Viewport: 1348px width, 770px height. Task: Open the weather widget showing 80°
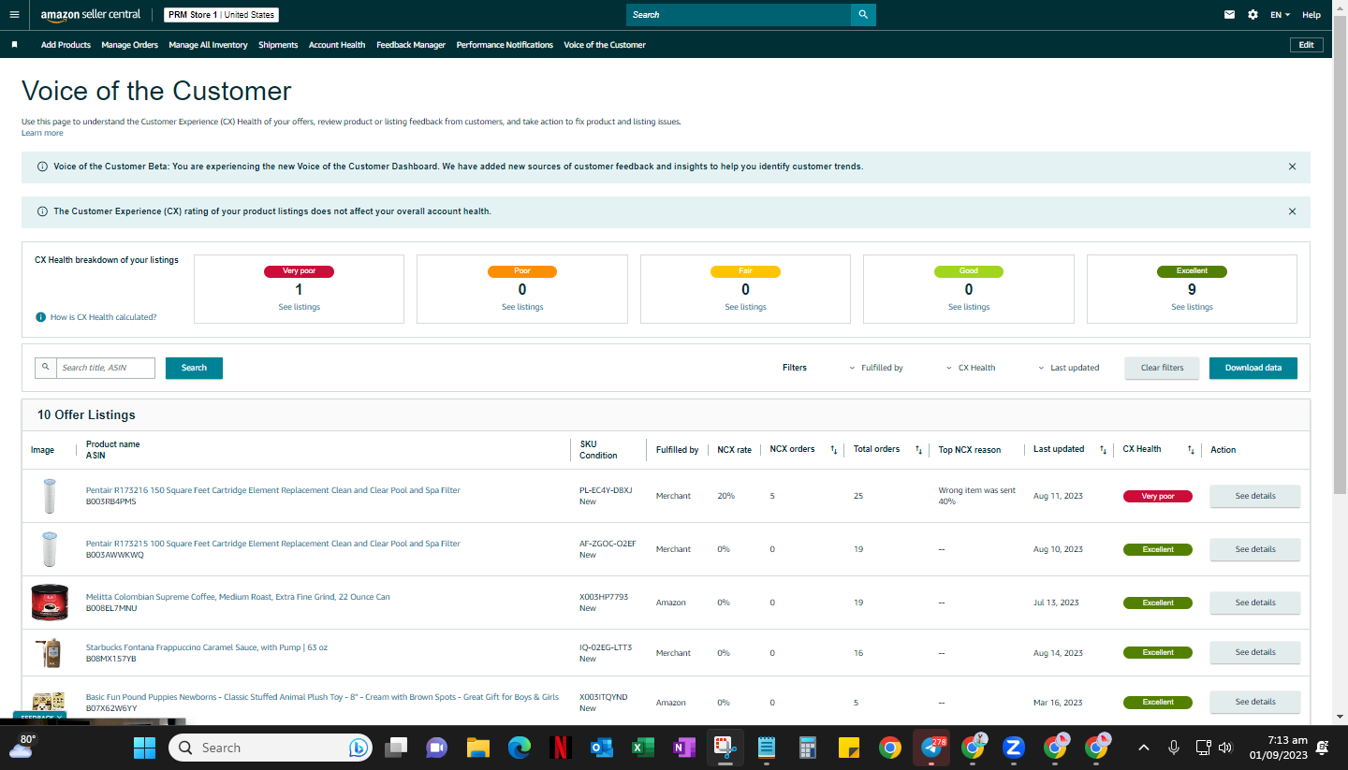click(x=22, y=747)
